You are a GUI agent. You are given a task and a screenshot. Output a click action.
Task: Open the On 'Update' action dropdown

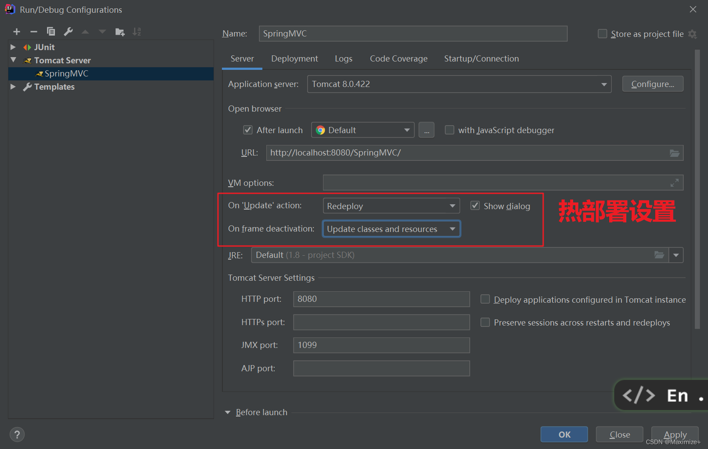[391, 206]
